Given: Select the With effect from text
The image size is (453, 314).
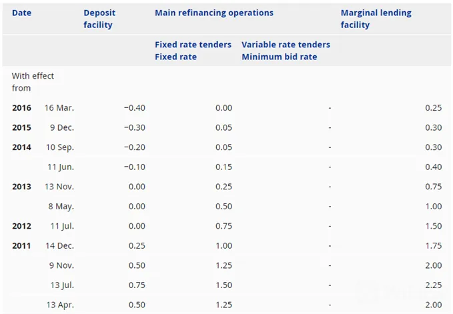Looking at the screenshot, I should pyautogui.click(x=33, y=82).
